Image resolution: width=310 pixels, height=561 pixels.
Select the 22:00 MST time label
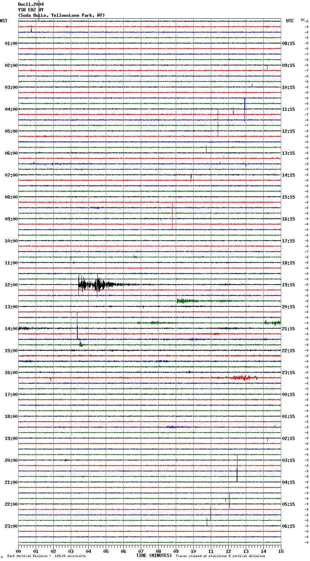[x=11, y=504]
